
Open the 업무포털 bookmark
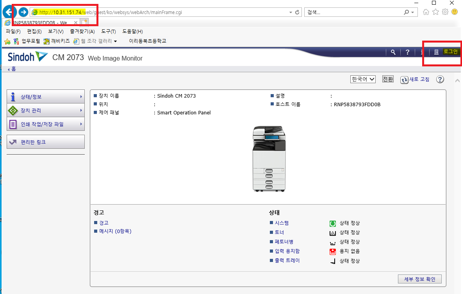pos(27,41)
